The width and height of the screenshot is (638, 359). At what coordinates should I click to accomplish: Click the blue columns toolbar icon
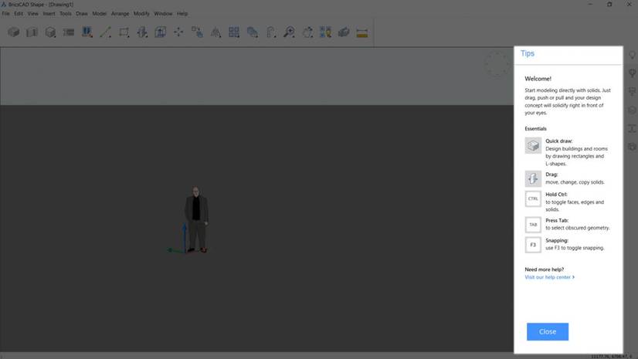(x=87, y=32)
